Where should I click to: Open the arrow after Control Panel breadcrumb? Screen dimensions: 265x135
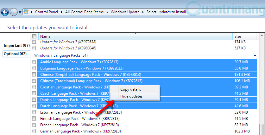coord(61,12)
